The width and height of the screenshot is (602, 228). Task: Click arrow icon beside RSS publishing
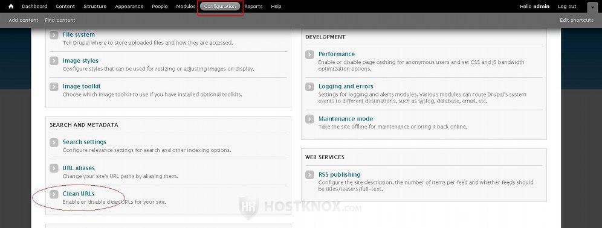click(309, 175)
